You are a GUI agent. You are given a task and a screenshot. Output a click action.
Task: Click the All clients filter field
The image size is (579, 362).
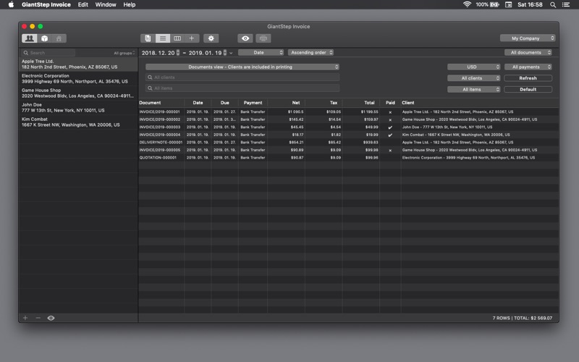242,77
